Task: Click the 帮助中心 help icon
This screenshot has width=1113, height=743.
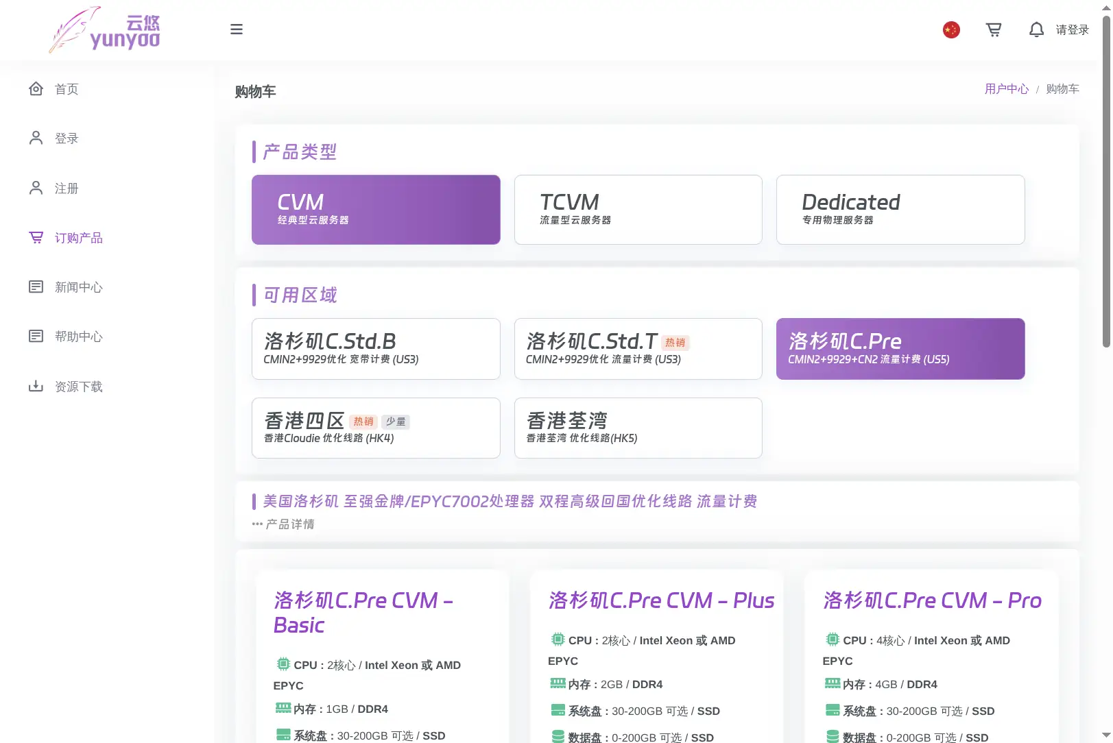Action: [36, 336]
